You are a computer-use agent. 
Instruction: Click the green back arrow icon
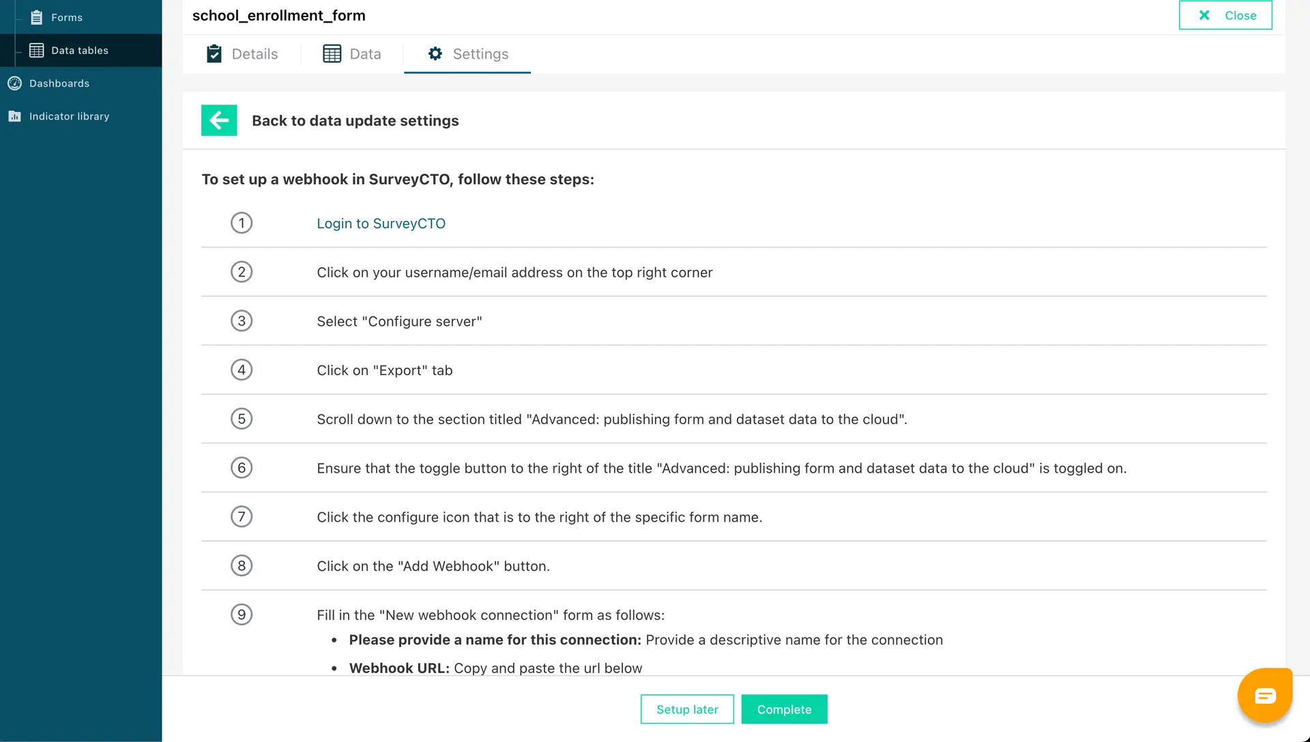coord(218,120)
